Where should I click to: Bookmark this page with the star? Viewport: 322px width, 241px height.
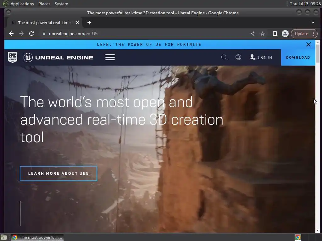263,34
